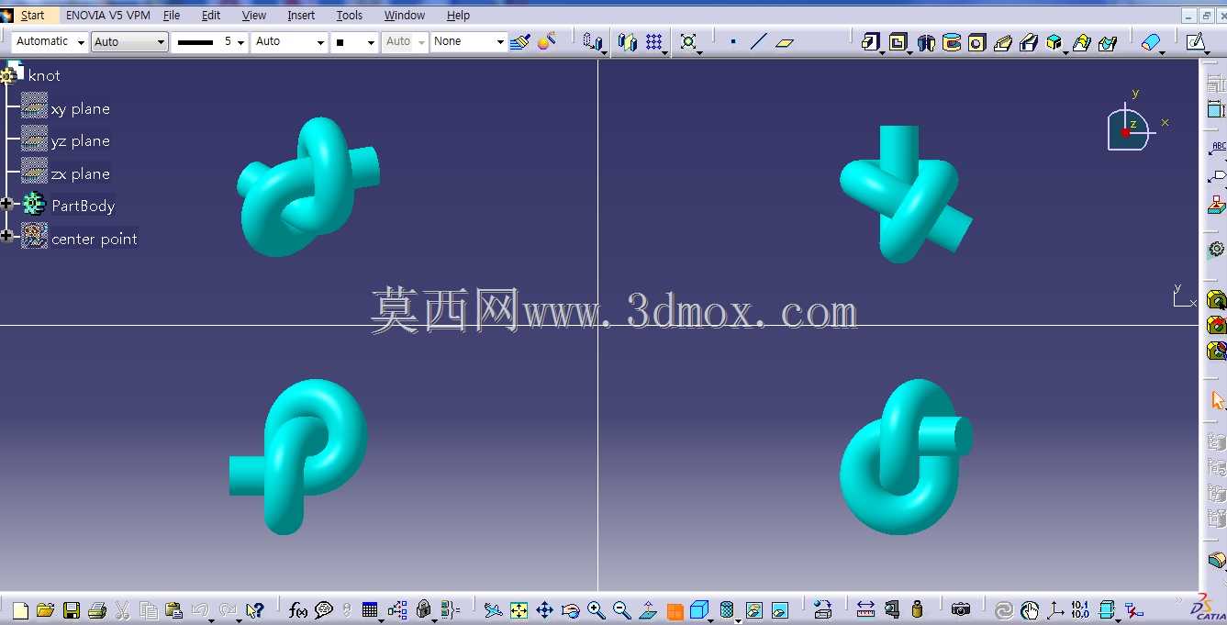This screenshot has width=1227, height=625.
Task: Open the ENOVIA V5 VPM menu
Action: point(108,15)
